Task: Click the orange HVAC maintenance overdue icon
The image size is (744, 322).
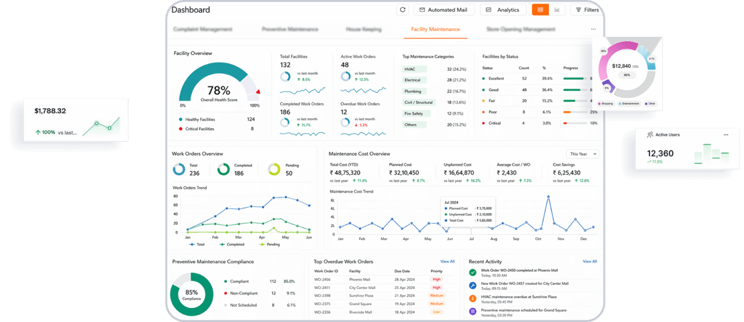Action: (x=473, y=299)
